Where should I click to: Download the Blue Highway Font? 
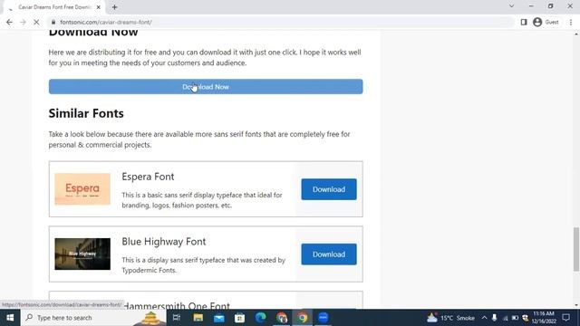(329, 254)
